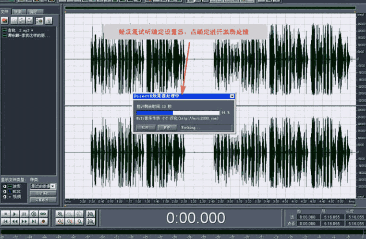
Task: Open the 种类 sort-by dropdown
Action: (x=43, y=186)
